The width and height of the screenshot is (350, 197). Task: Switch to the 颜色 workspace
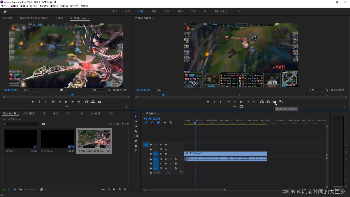(x=154, y=11)
